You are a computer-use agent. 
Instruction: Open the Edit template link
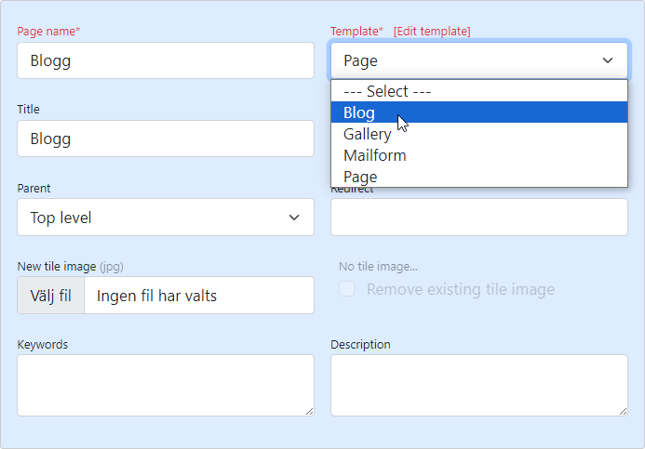[x=432, y=32]
